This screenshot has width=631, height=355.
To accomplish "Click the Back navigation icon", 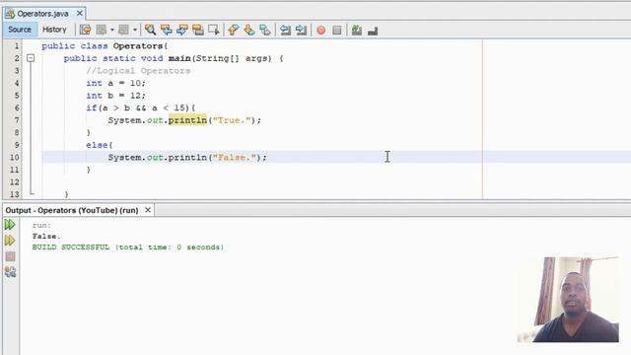I will click(101, 30).
